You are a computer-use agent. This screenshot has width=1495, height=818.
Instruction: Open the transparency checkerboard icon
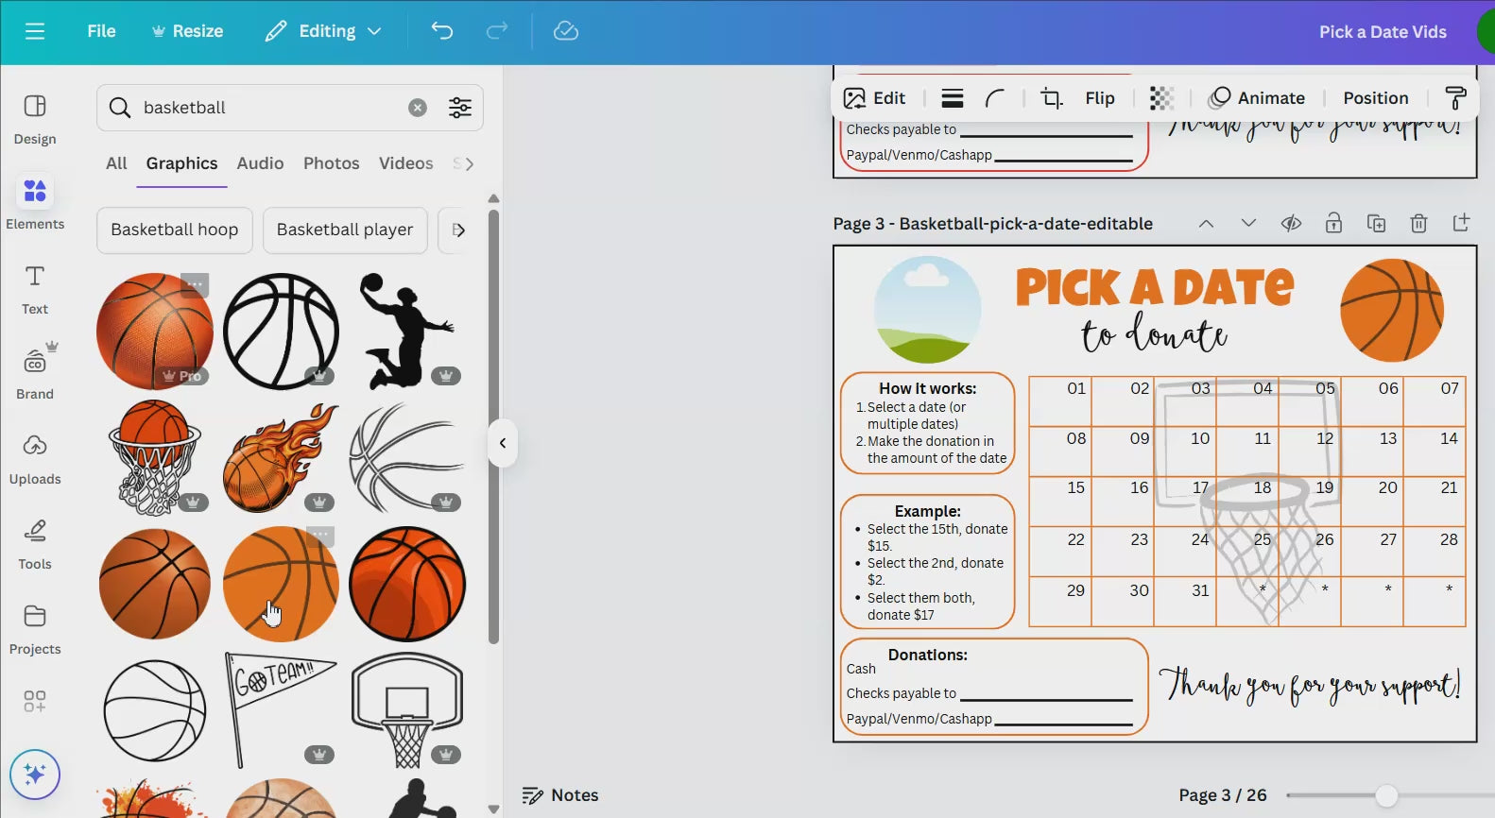(x=1161, y=98)
